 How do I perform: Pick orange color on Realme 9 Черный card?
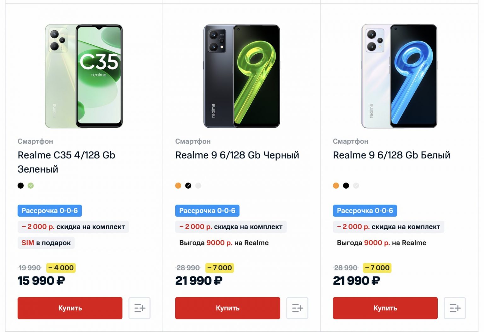pyautogui.click(x=178, y=186)
